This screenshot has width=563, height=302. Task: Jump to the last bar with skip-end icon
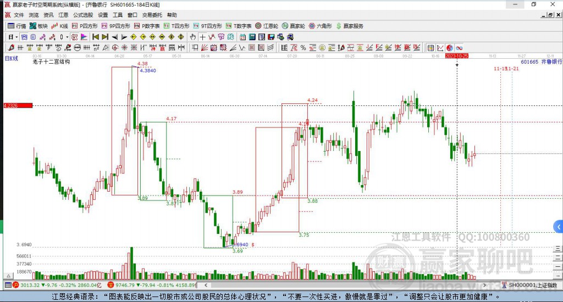(105, 37)
